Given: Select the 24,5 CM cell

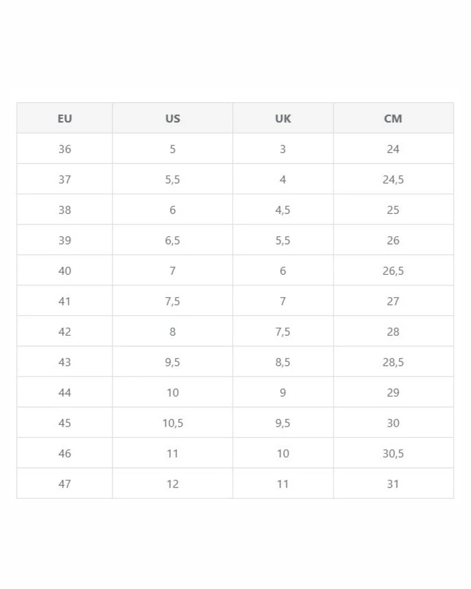Looking at the screenshot, I should 393,179.
